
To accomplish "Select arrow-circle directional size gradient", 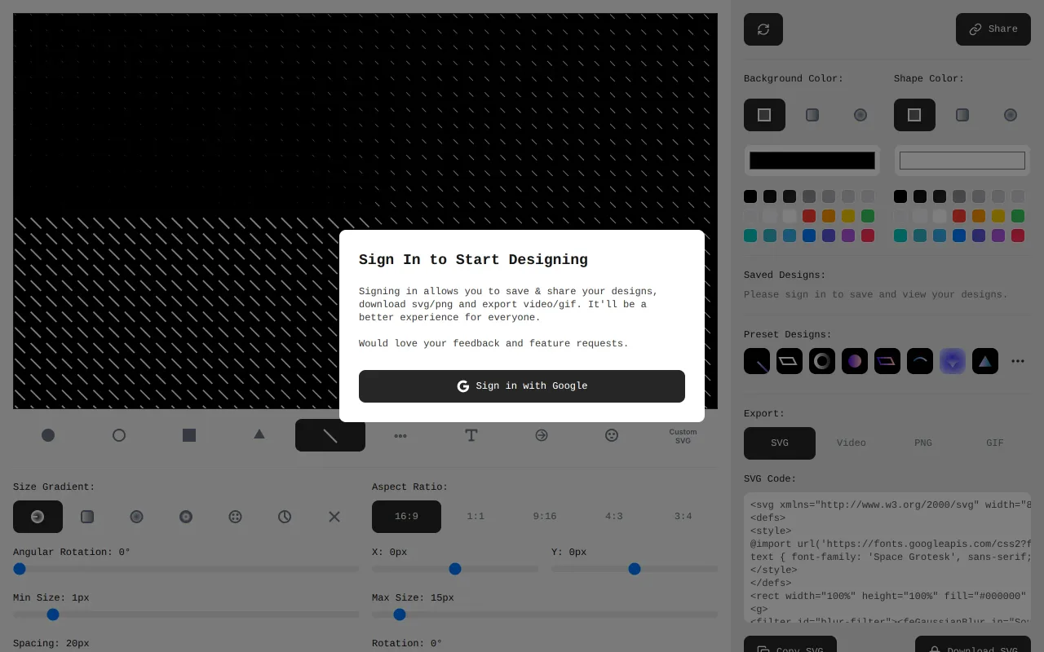I will coord(38,517).
